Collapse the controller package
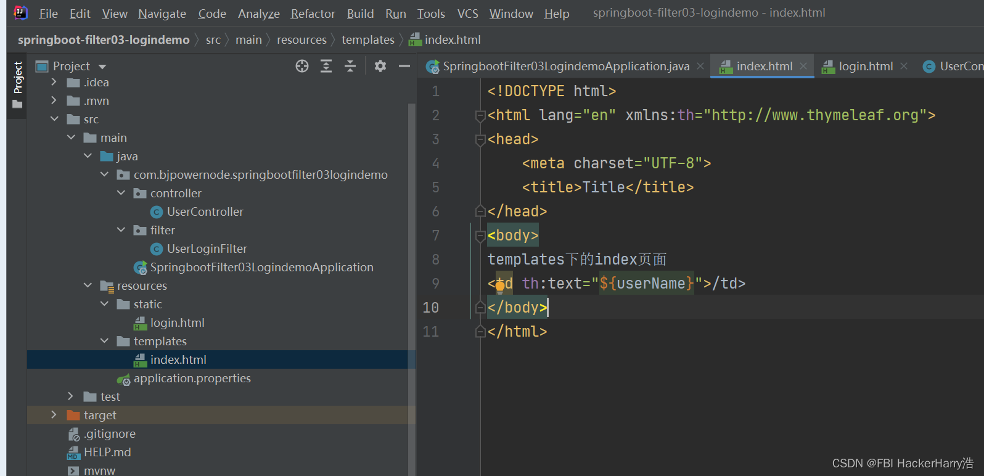 [121, 193]
